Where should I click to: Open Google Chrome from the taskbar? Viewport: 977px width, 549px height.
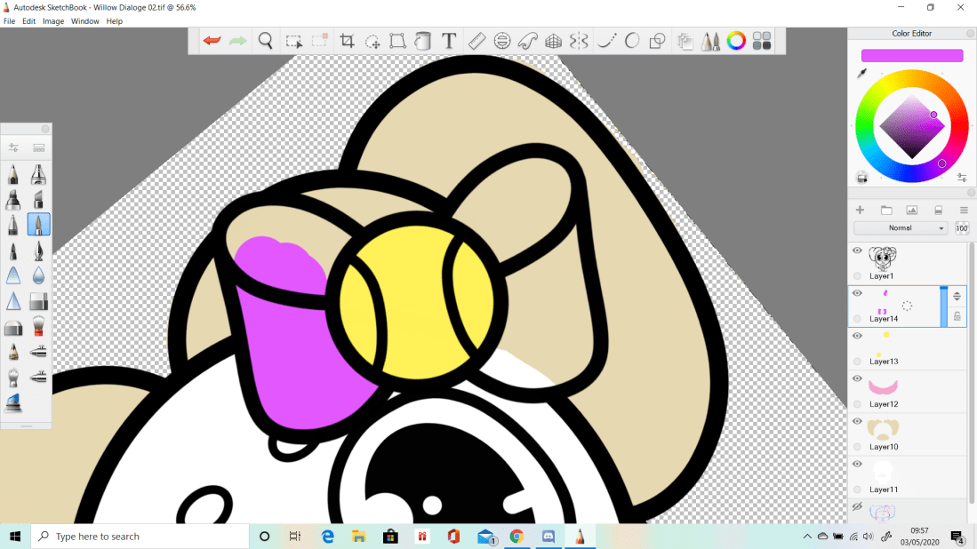tap(516, 536)
